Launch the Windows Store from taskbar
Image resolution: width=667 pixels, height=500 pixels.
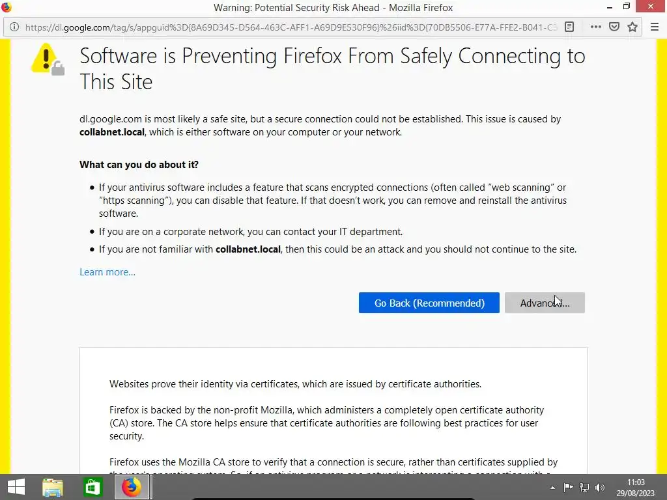[x=92, y=487]
